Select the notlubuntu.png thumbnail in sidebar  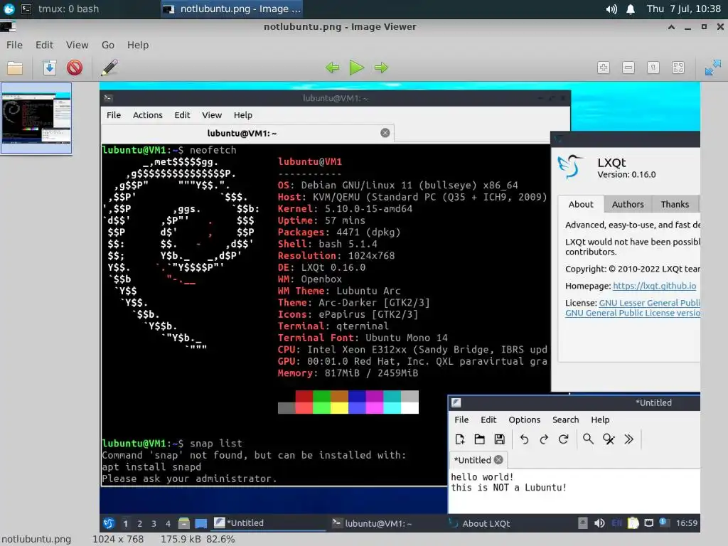[x=36, y=118]
